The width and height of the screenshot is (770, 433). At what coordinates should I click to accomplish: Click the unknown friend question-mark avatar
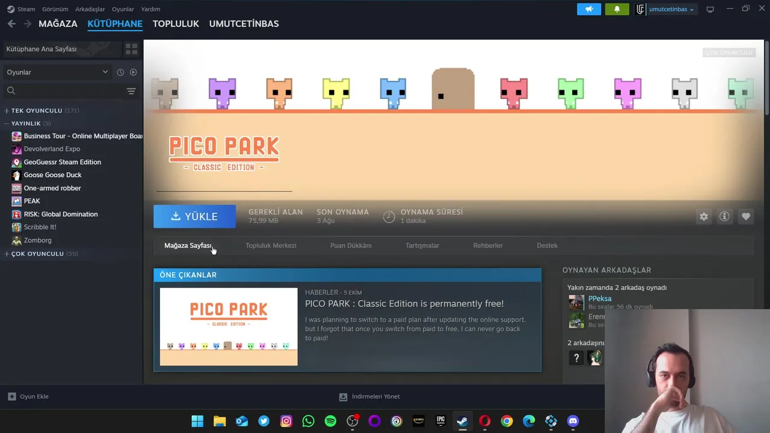576,358
